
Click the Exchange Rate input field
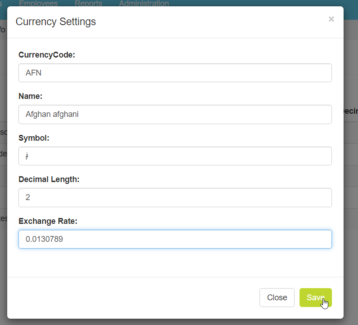tap(175, 239)
